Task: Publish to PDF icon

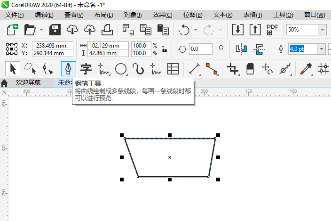Action: 272,30
